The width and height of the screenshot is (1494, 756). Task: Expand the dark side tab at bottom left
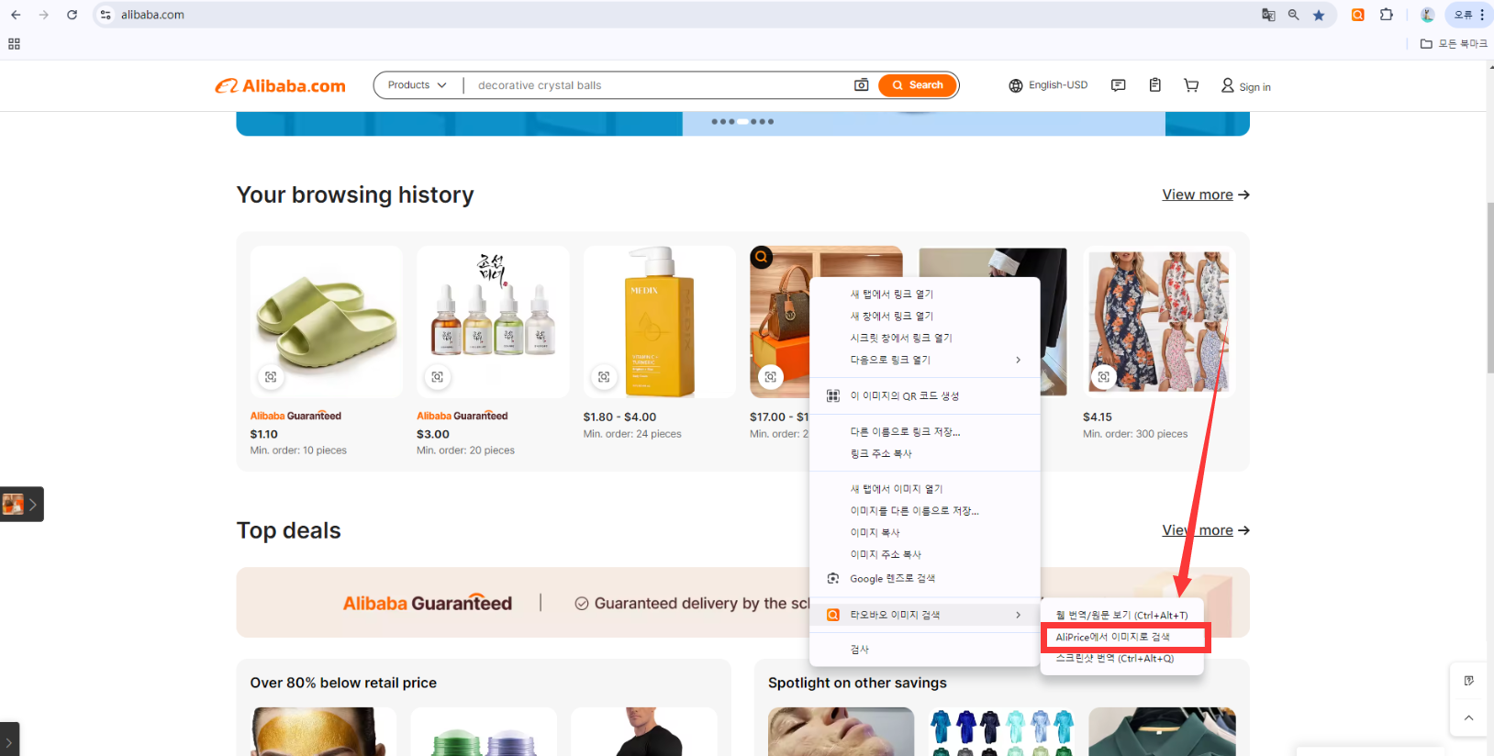(x=9, y=740)
